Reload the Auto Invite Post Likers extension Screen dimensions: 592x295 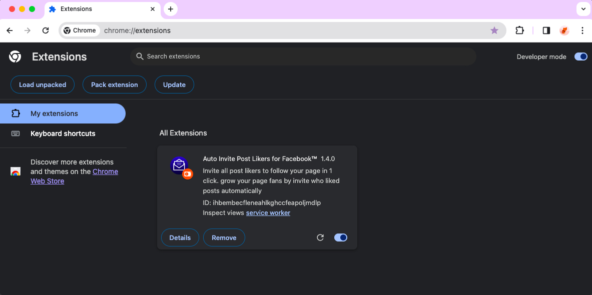[320, 237]
